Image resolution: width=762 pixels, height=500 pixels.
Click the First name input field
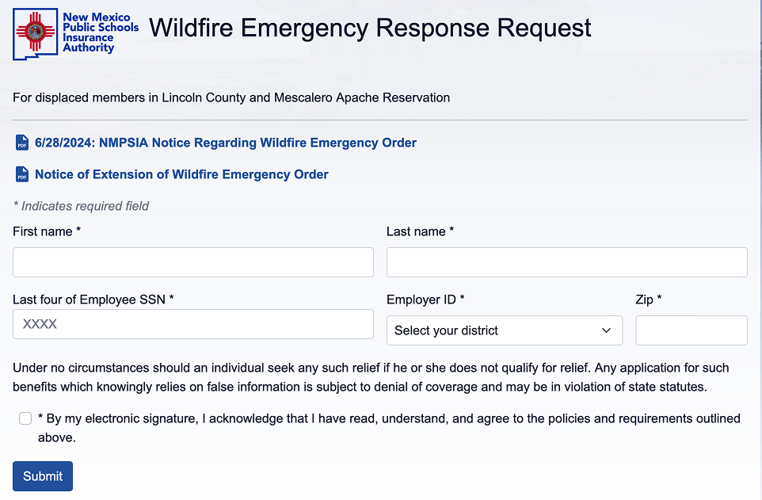pos(192,262)
